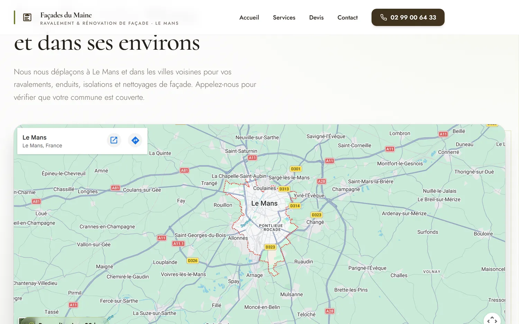Click the A11.1 road badge
Screen dimensions: 519x324
point(179,244)
